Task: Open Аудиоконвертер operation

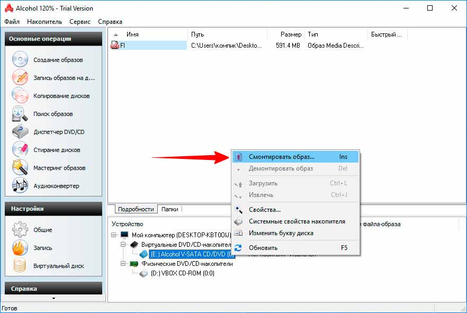Action: [56, 186]
